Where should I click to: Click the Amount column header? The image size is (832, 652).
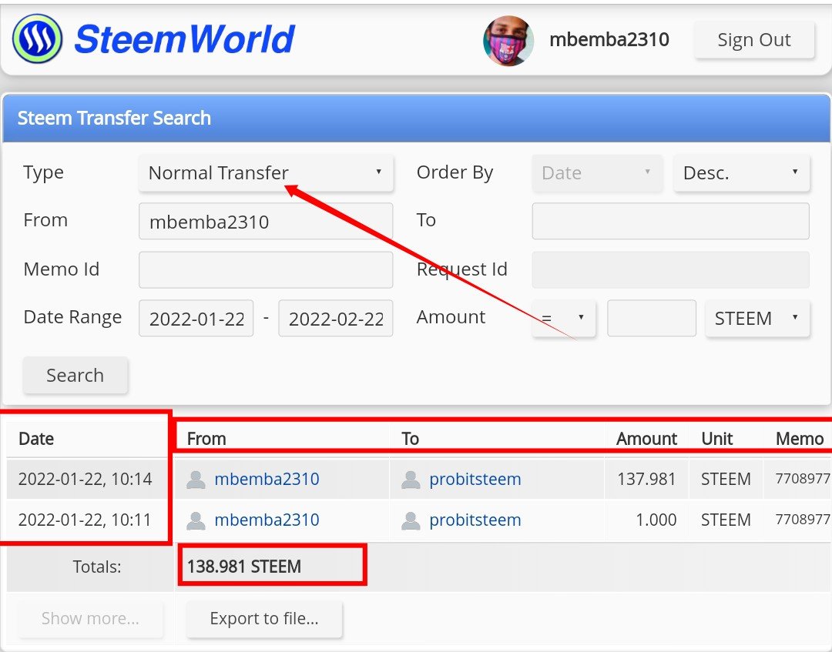tap(646, 439)
